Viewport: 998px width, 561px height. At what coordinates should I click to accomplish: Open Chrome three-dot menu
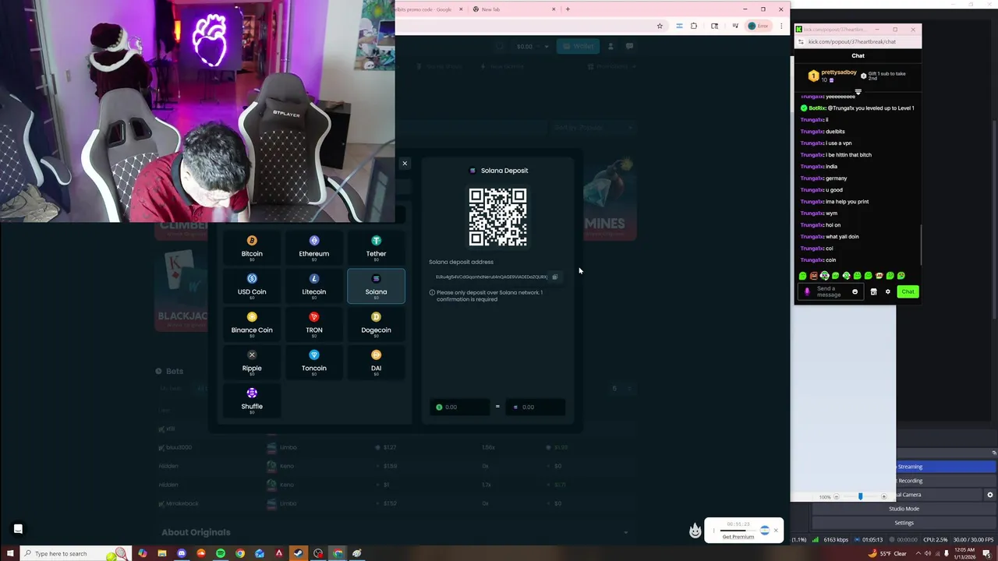tap(781, 26)
